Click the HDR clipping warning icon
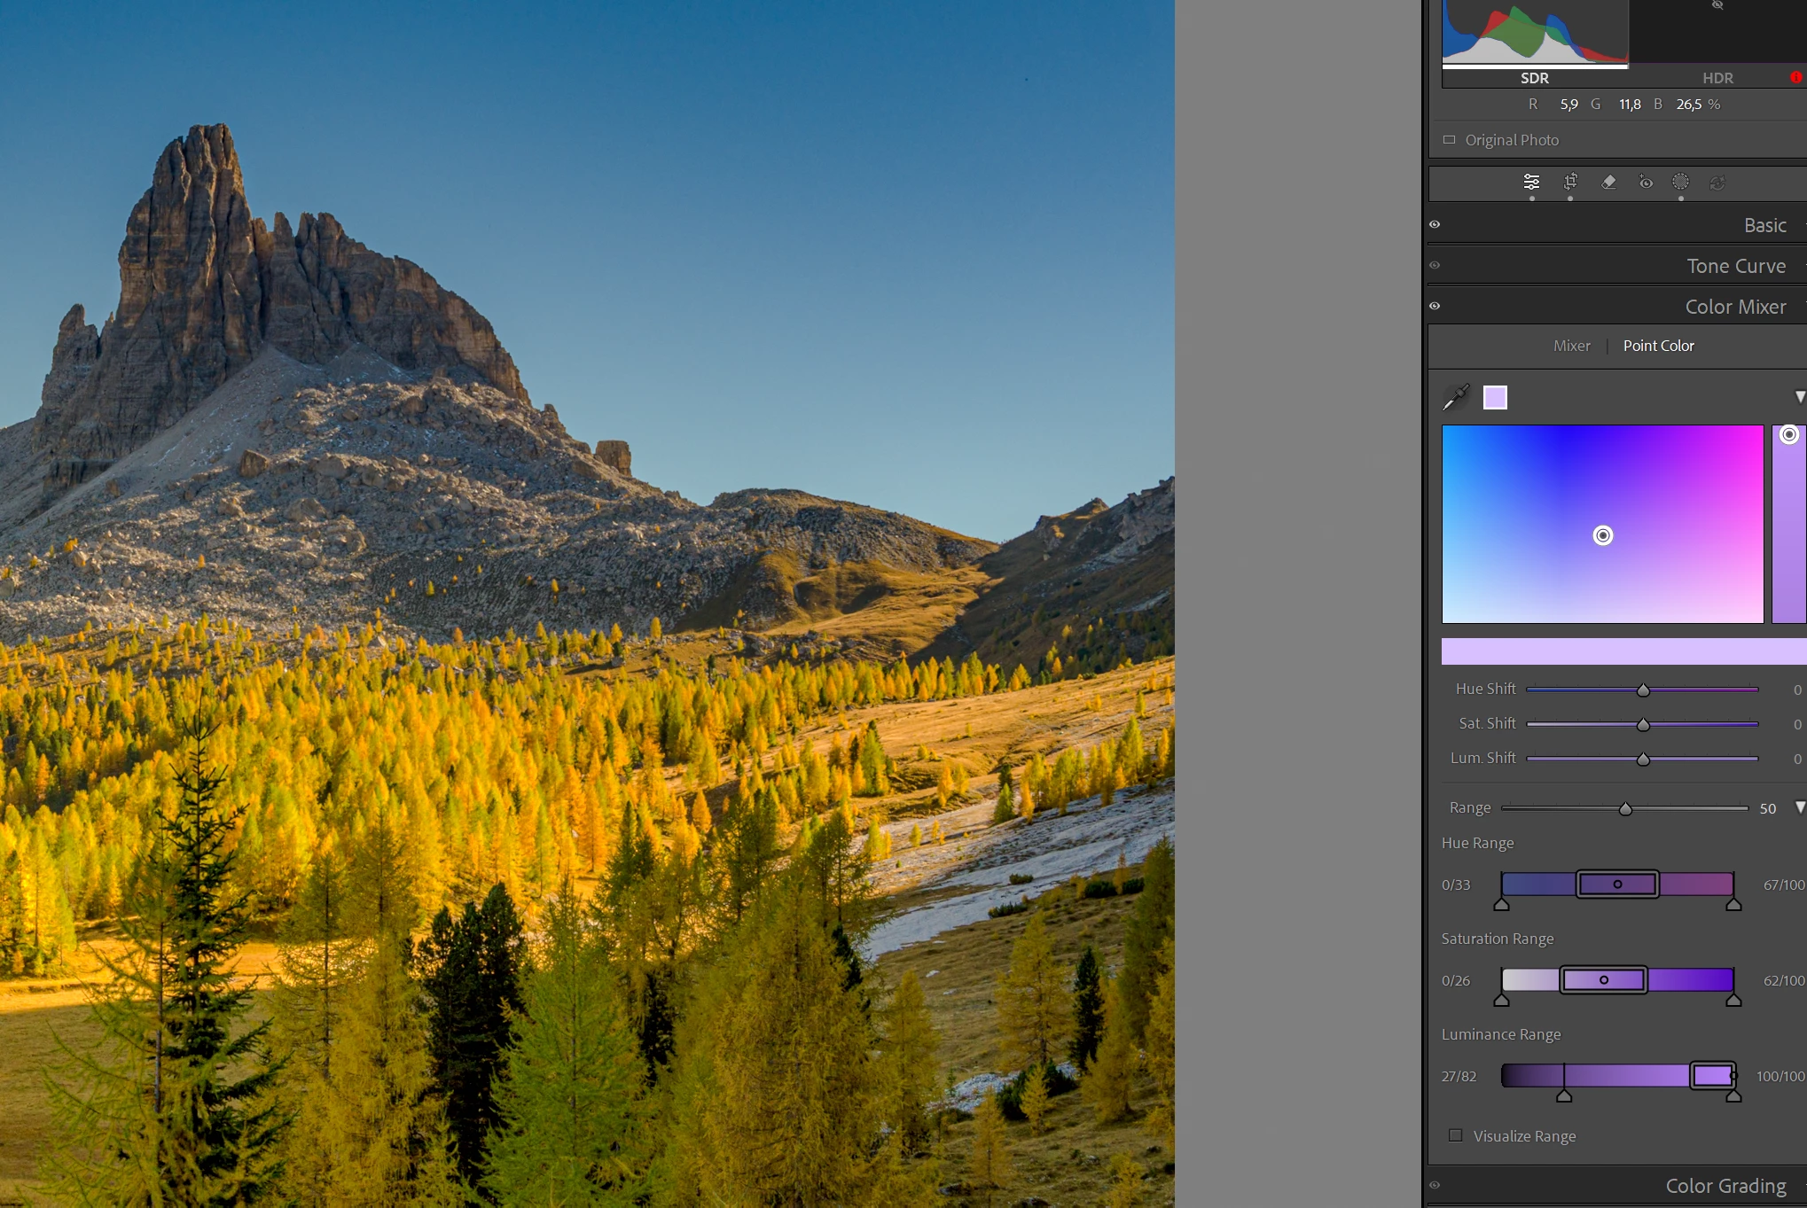The height and width of the screenshot is (1208, 1807). pyautogui.click(x=1795, y=78)
